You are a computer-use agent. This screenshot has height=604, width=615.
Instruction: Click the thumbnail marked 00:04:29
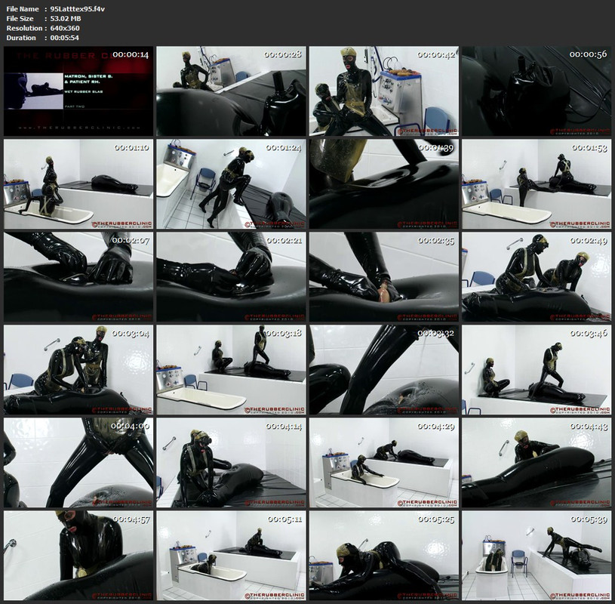(x=384, y=463)
